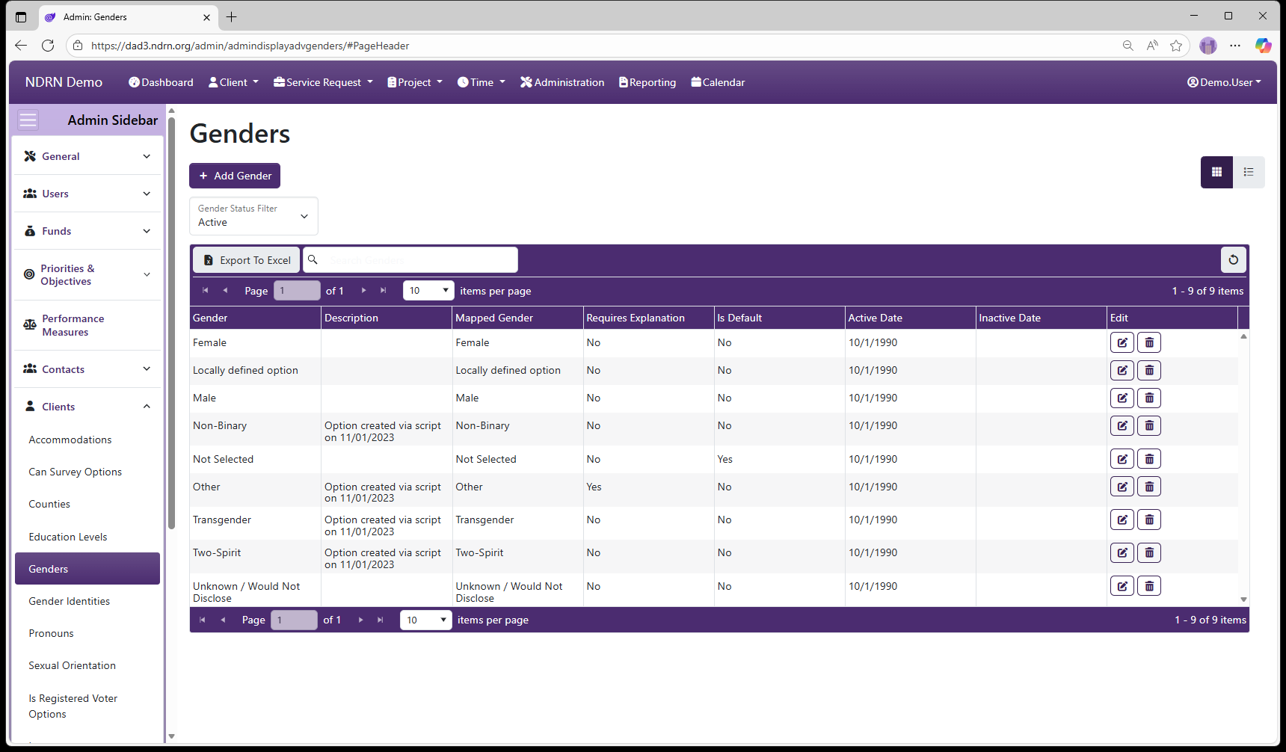Expand Priorities & Objectives sidebar section

point(87,275)
